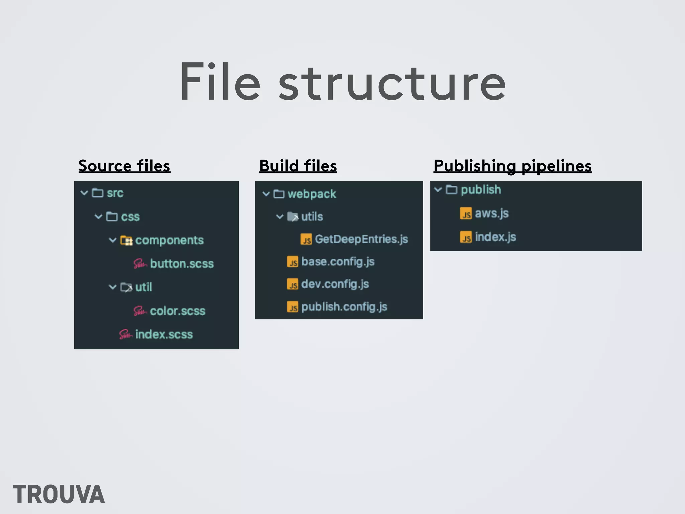Open the index.js file under publish

click(496, 237)
